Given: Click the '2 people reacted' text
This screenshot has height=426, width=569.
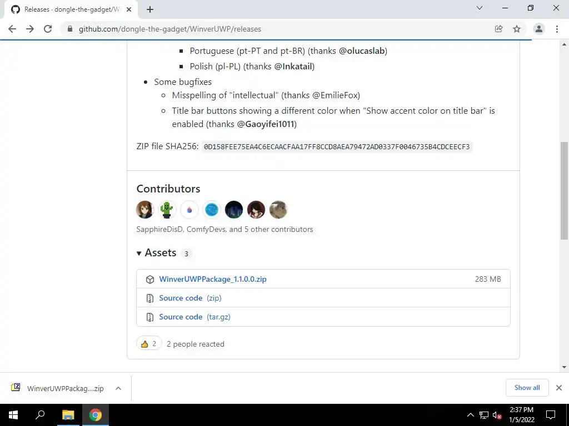Looking at the screenshot, I should pyautogui.click(x=196, y=344).
